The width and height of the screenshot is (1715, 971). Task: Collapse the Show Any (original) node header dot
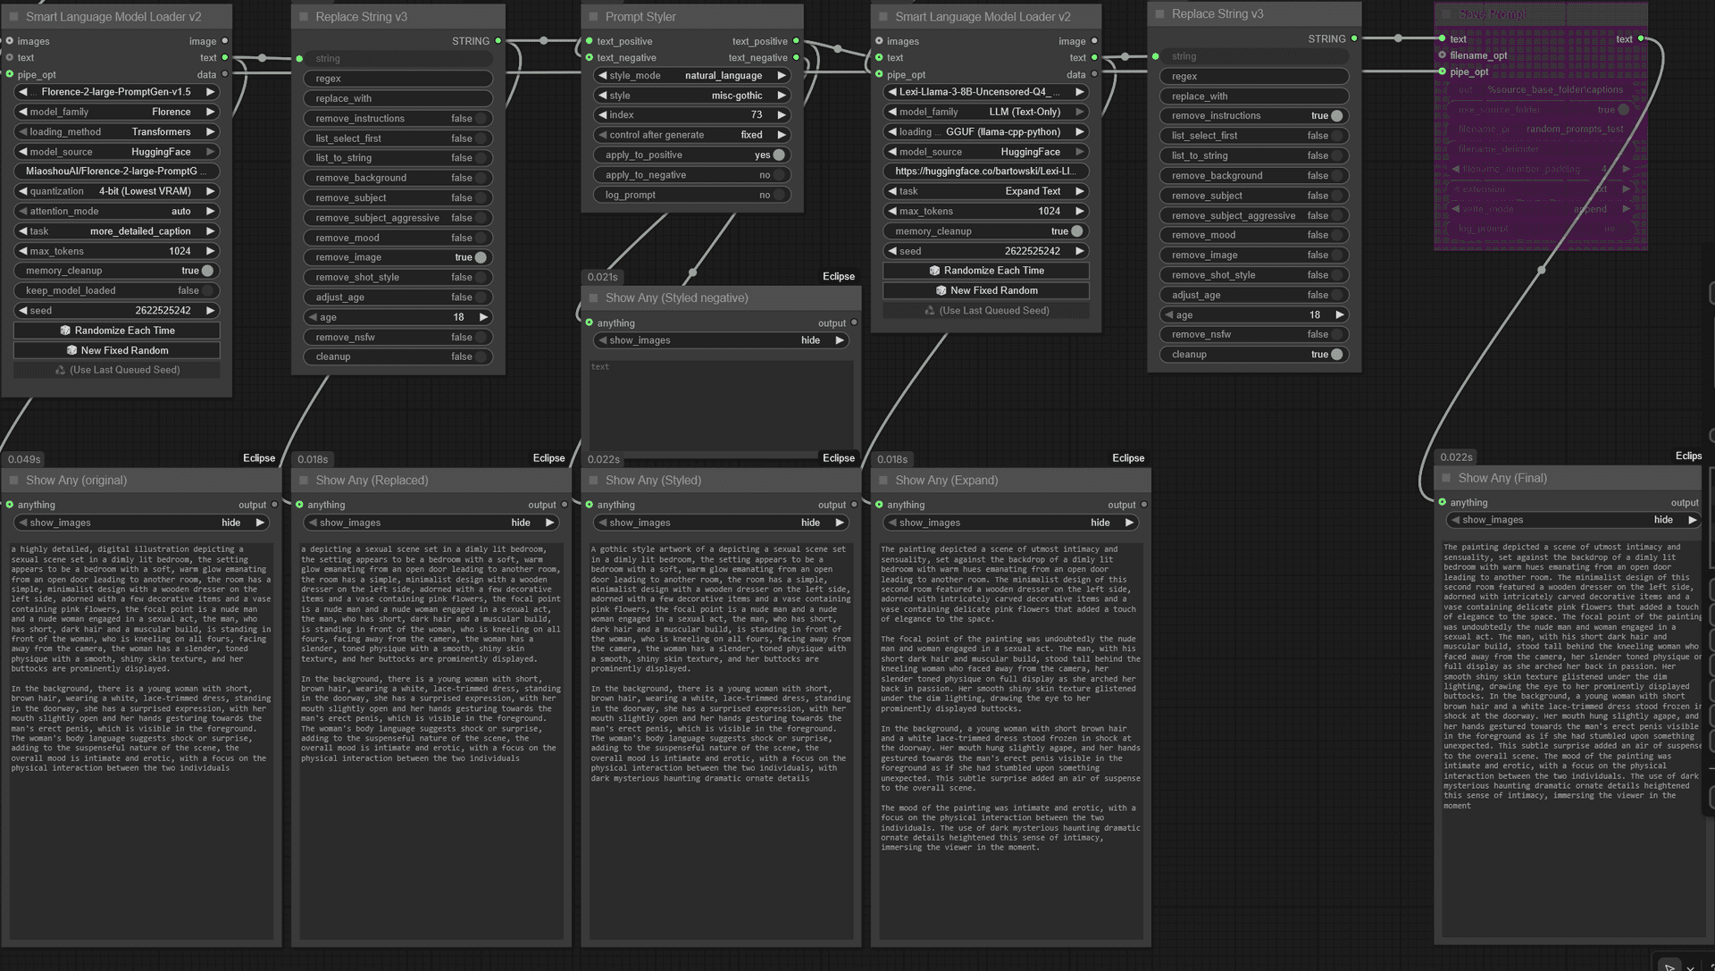coord(14,481)
